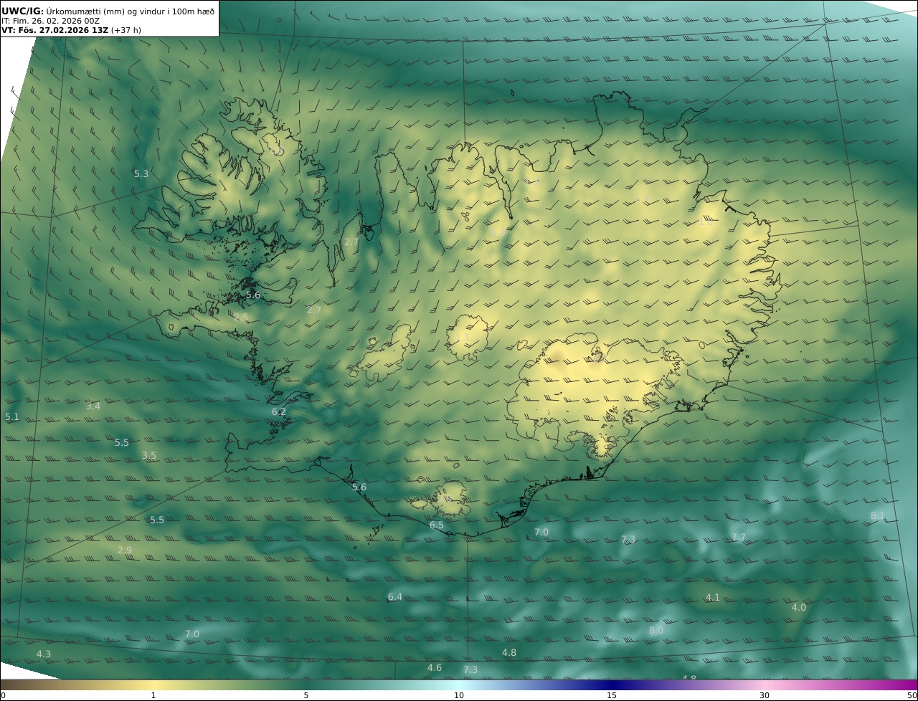Screen dimensions: 918x701
Task: Click the 5.1 value on the map
Action: [12, 416]
